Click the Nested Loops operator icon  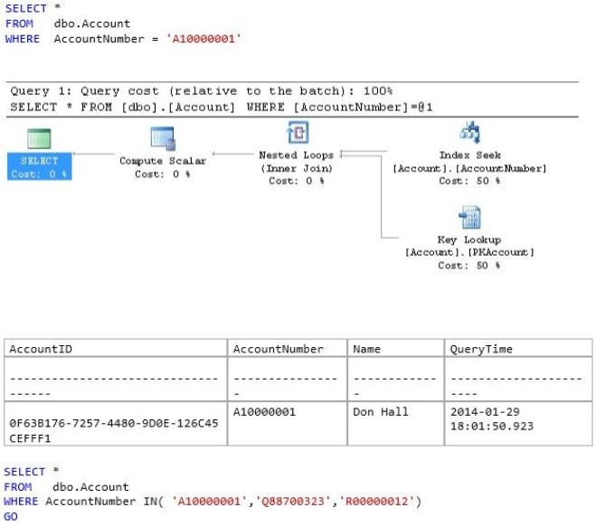[298, 132]
